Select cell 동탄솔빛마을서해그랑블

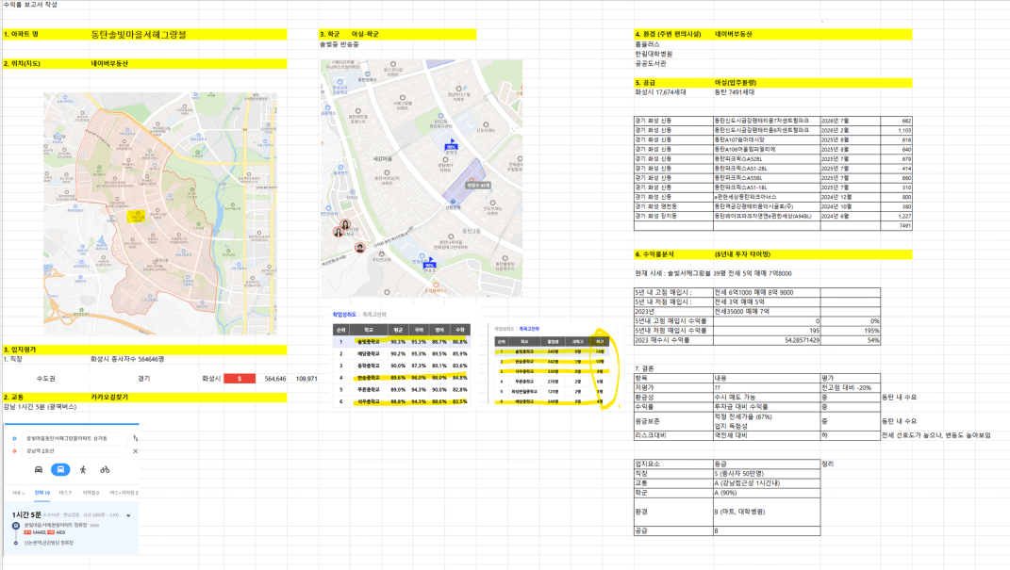(139, 34)
